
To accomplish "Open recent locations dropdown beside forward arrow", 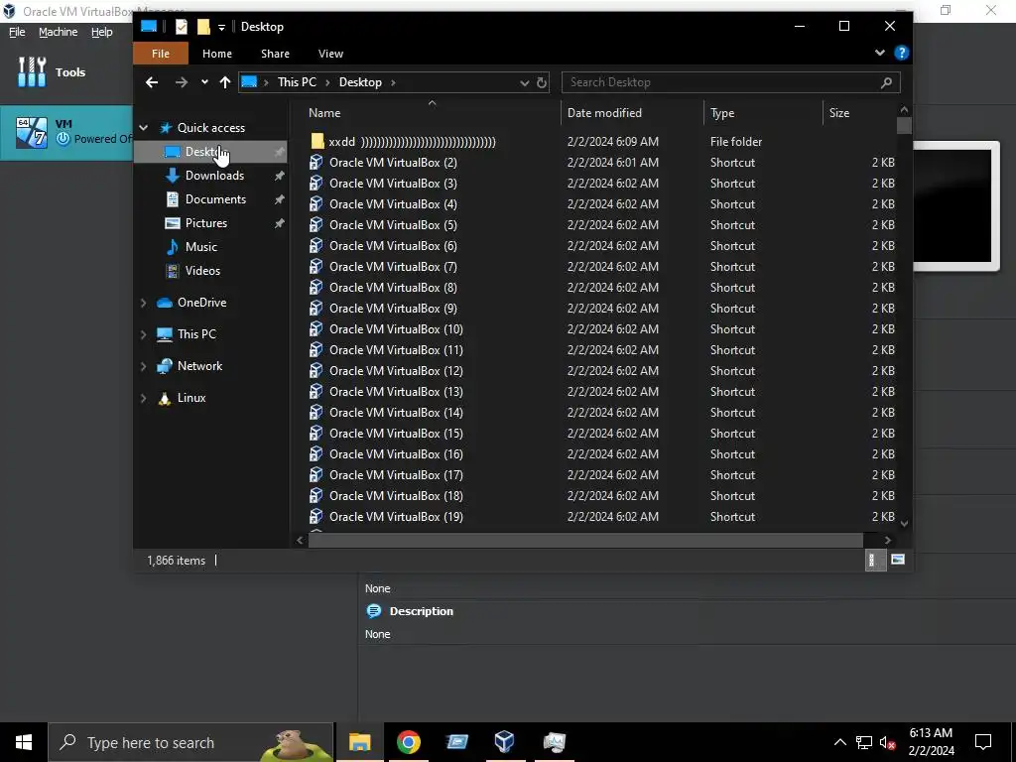I will click(204, 82).
